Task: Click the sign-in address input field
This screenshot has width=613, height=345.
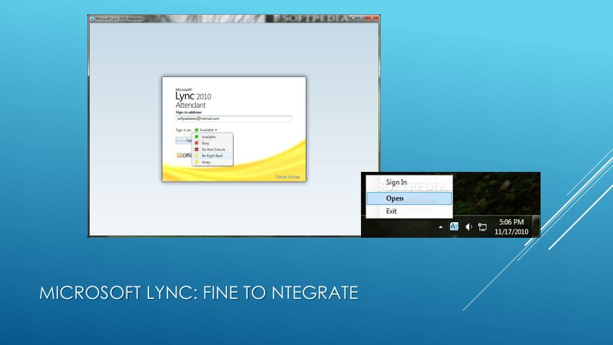Action: [234, 119]
